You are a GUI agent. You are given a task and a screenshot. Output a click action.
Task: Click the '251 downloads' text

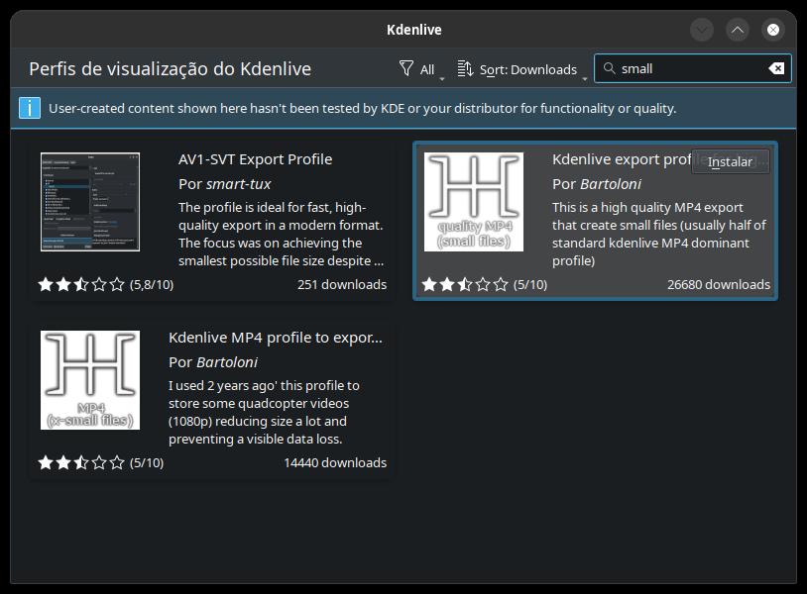342,285
